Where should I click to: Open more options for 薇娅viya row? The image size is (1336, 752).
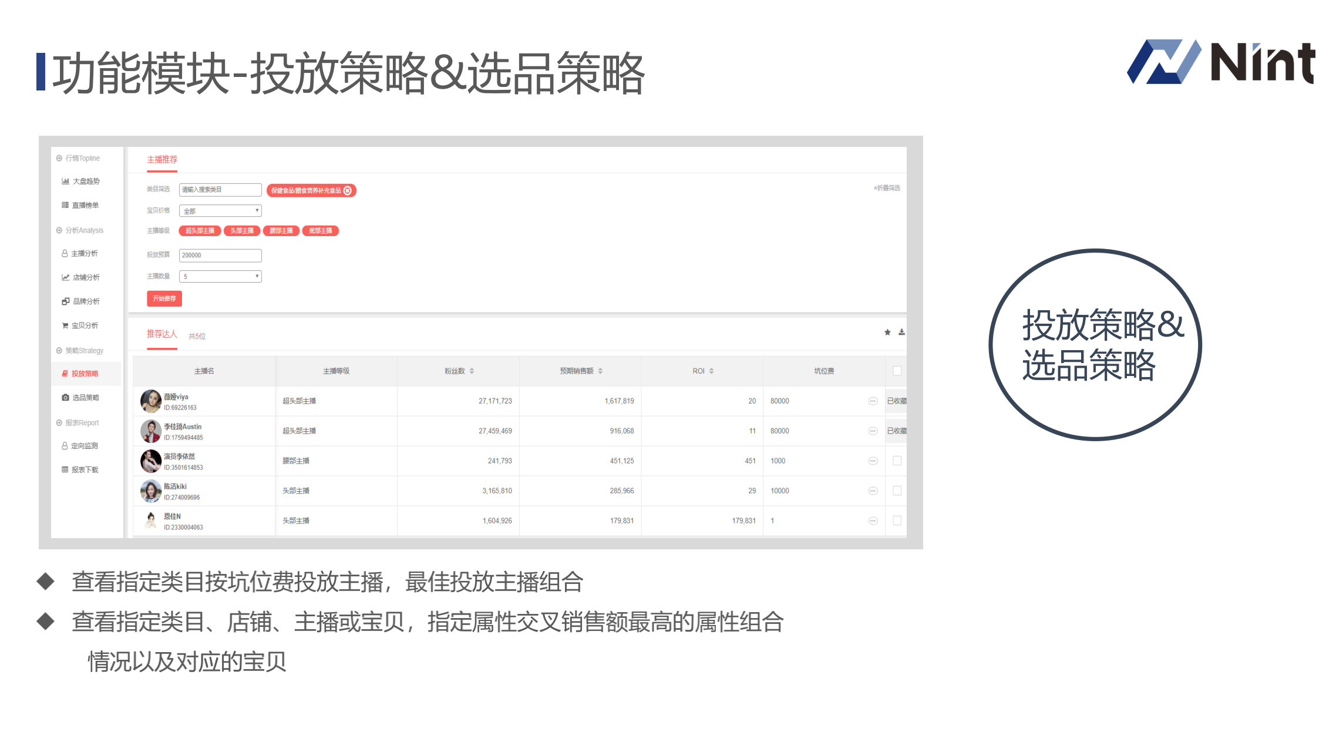[873, 401]
